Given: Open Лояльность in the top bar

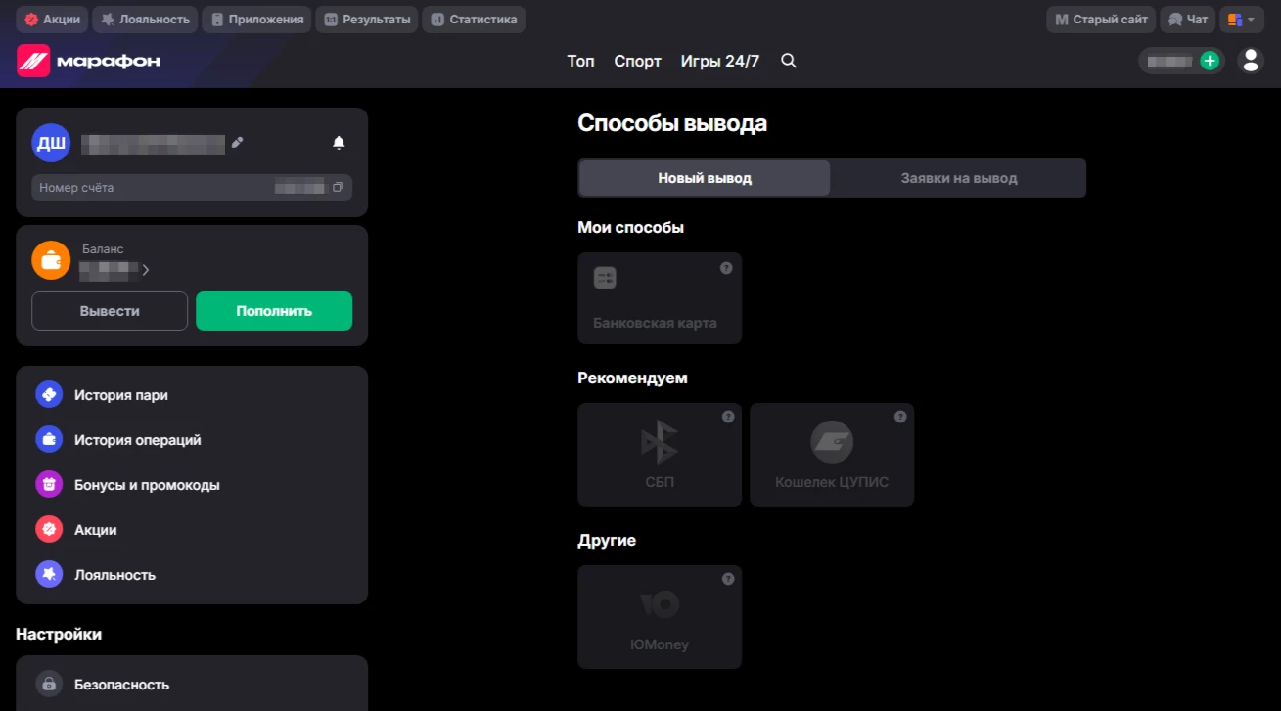Looking at the screenshot, I should pyautogui.click(x=146, y=19).
